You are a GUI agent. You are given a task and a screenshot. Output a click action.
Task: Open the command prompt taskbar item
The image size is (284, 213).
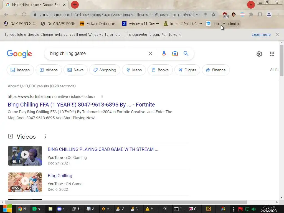[179, 209]
